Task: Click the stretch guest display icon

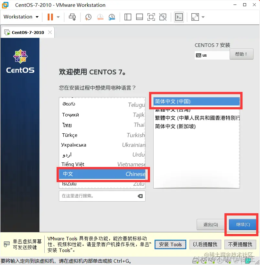Action: [x=195, y=17]
